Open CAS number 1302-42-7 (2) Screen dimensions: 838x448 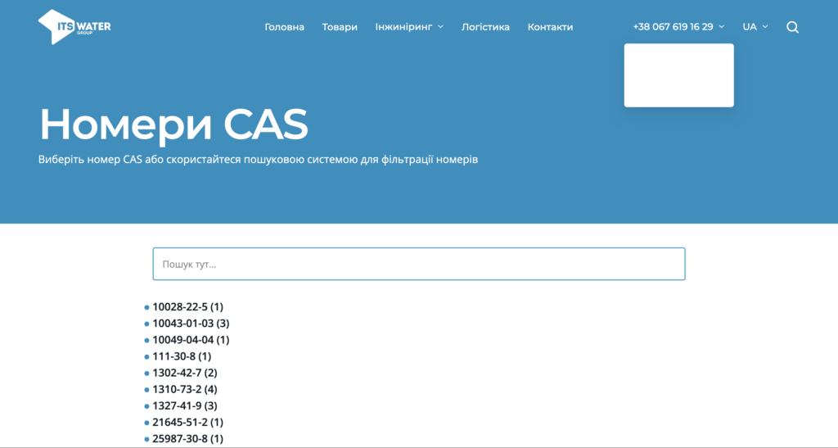coord(185,373)
